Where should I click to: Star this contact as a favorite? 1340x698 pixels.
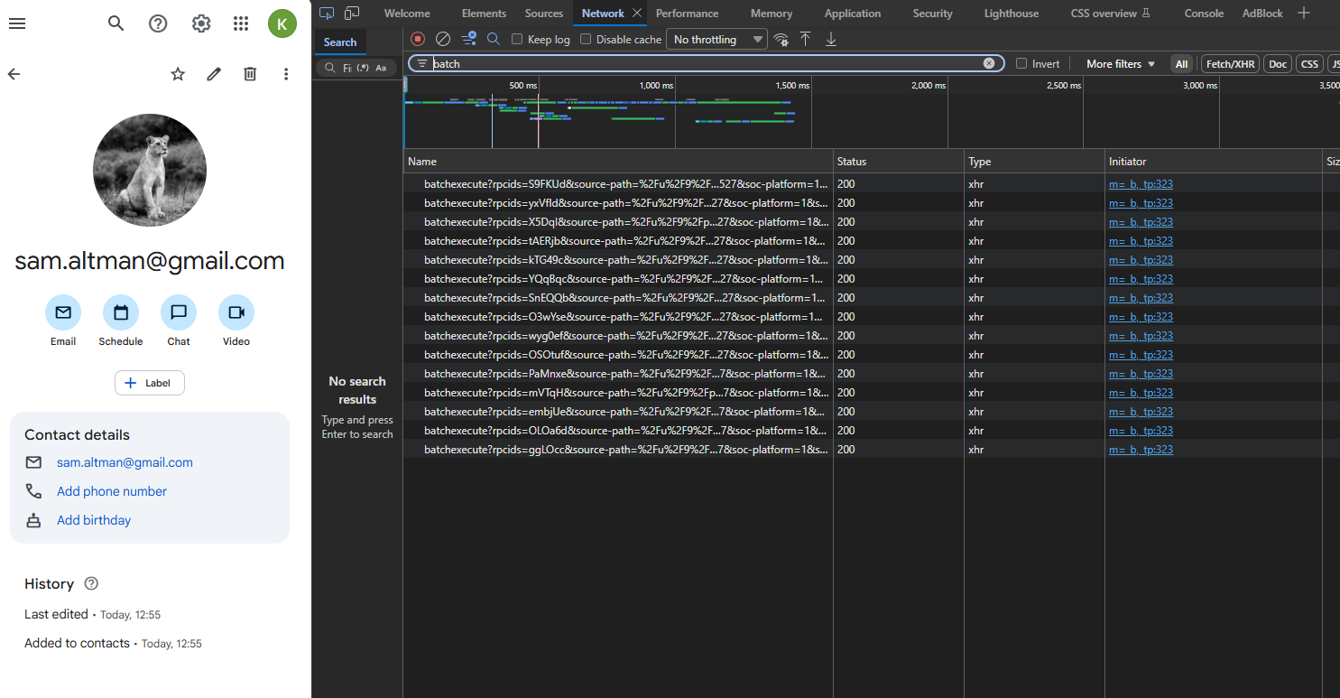(x=178, y=74)
